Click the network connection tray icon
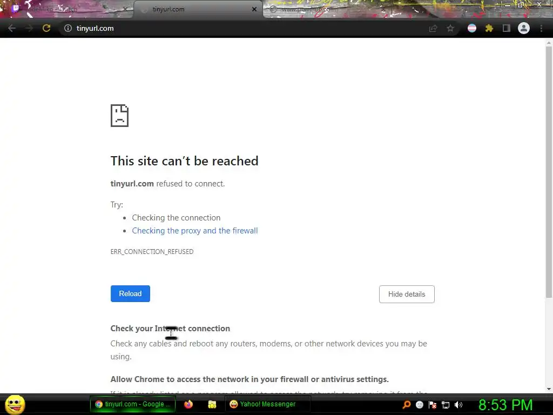Viewport: 553px width, 415px height. coord(446,405)
